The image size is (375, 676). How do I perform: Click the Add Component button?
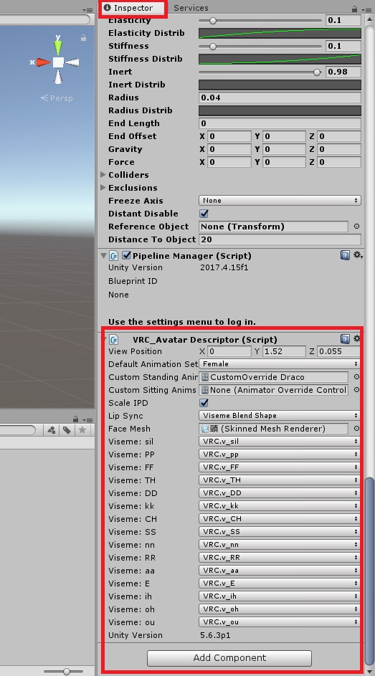229,658
